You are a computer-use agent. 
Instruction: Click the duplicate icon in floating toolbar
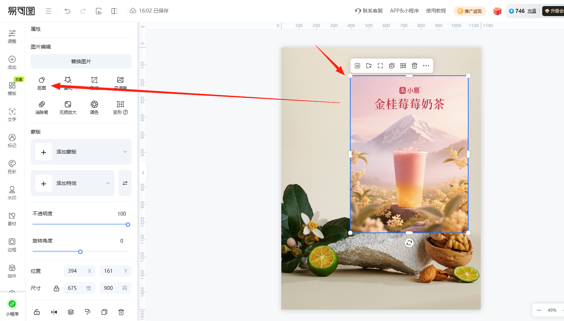392,66
